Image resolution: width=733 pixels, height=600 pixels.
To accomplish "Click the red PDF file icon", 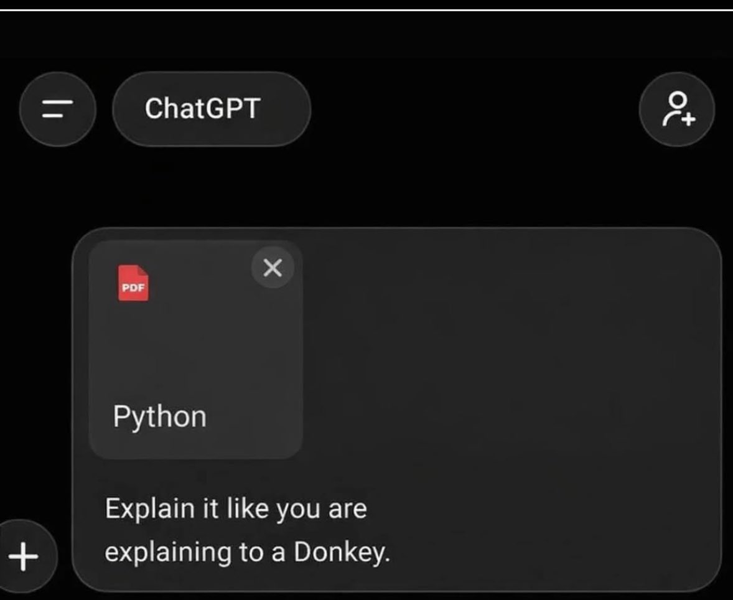I will (x=133, y=283).
